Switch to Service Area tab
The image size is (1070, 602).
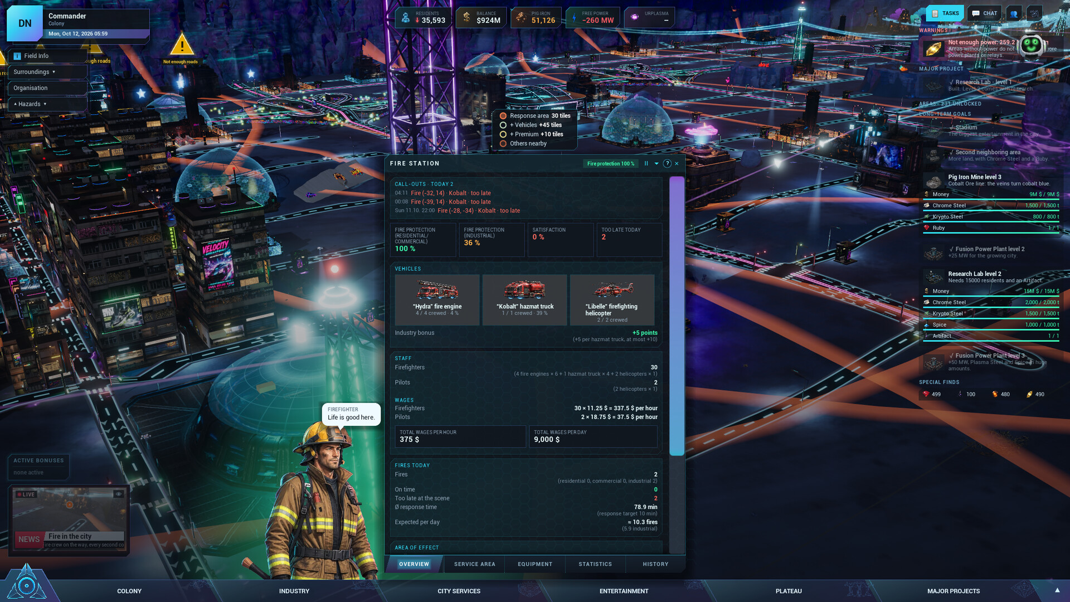pyautogui.click(x=474, y=564)
